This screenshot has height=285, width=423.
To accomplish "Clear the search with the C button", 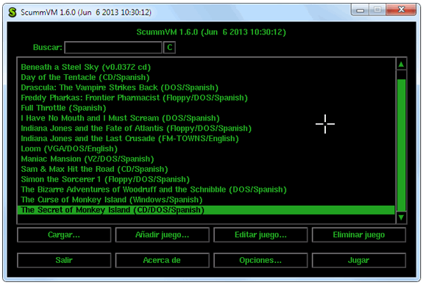I will [169, 48].
